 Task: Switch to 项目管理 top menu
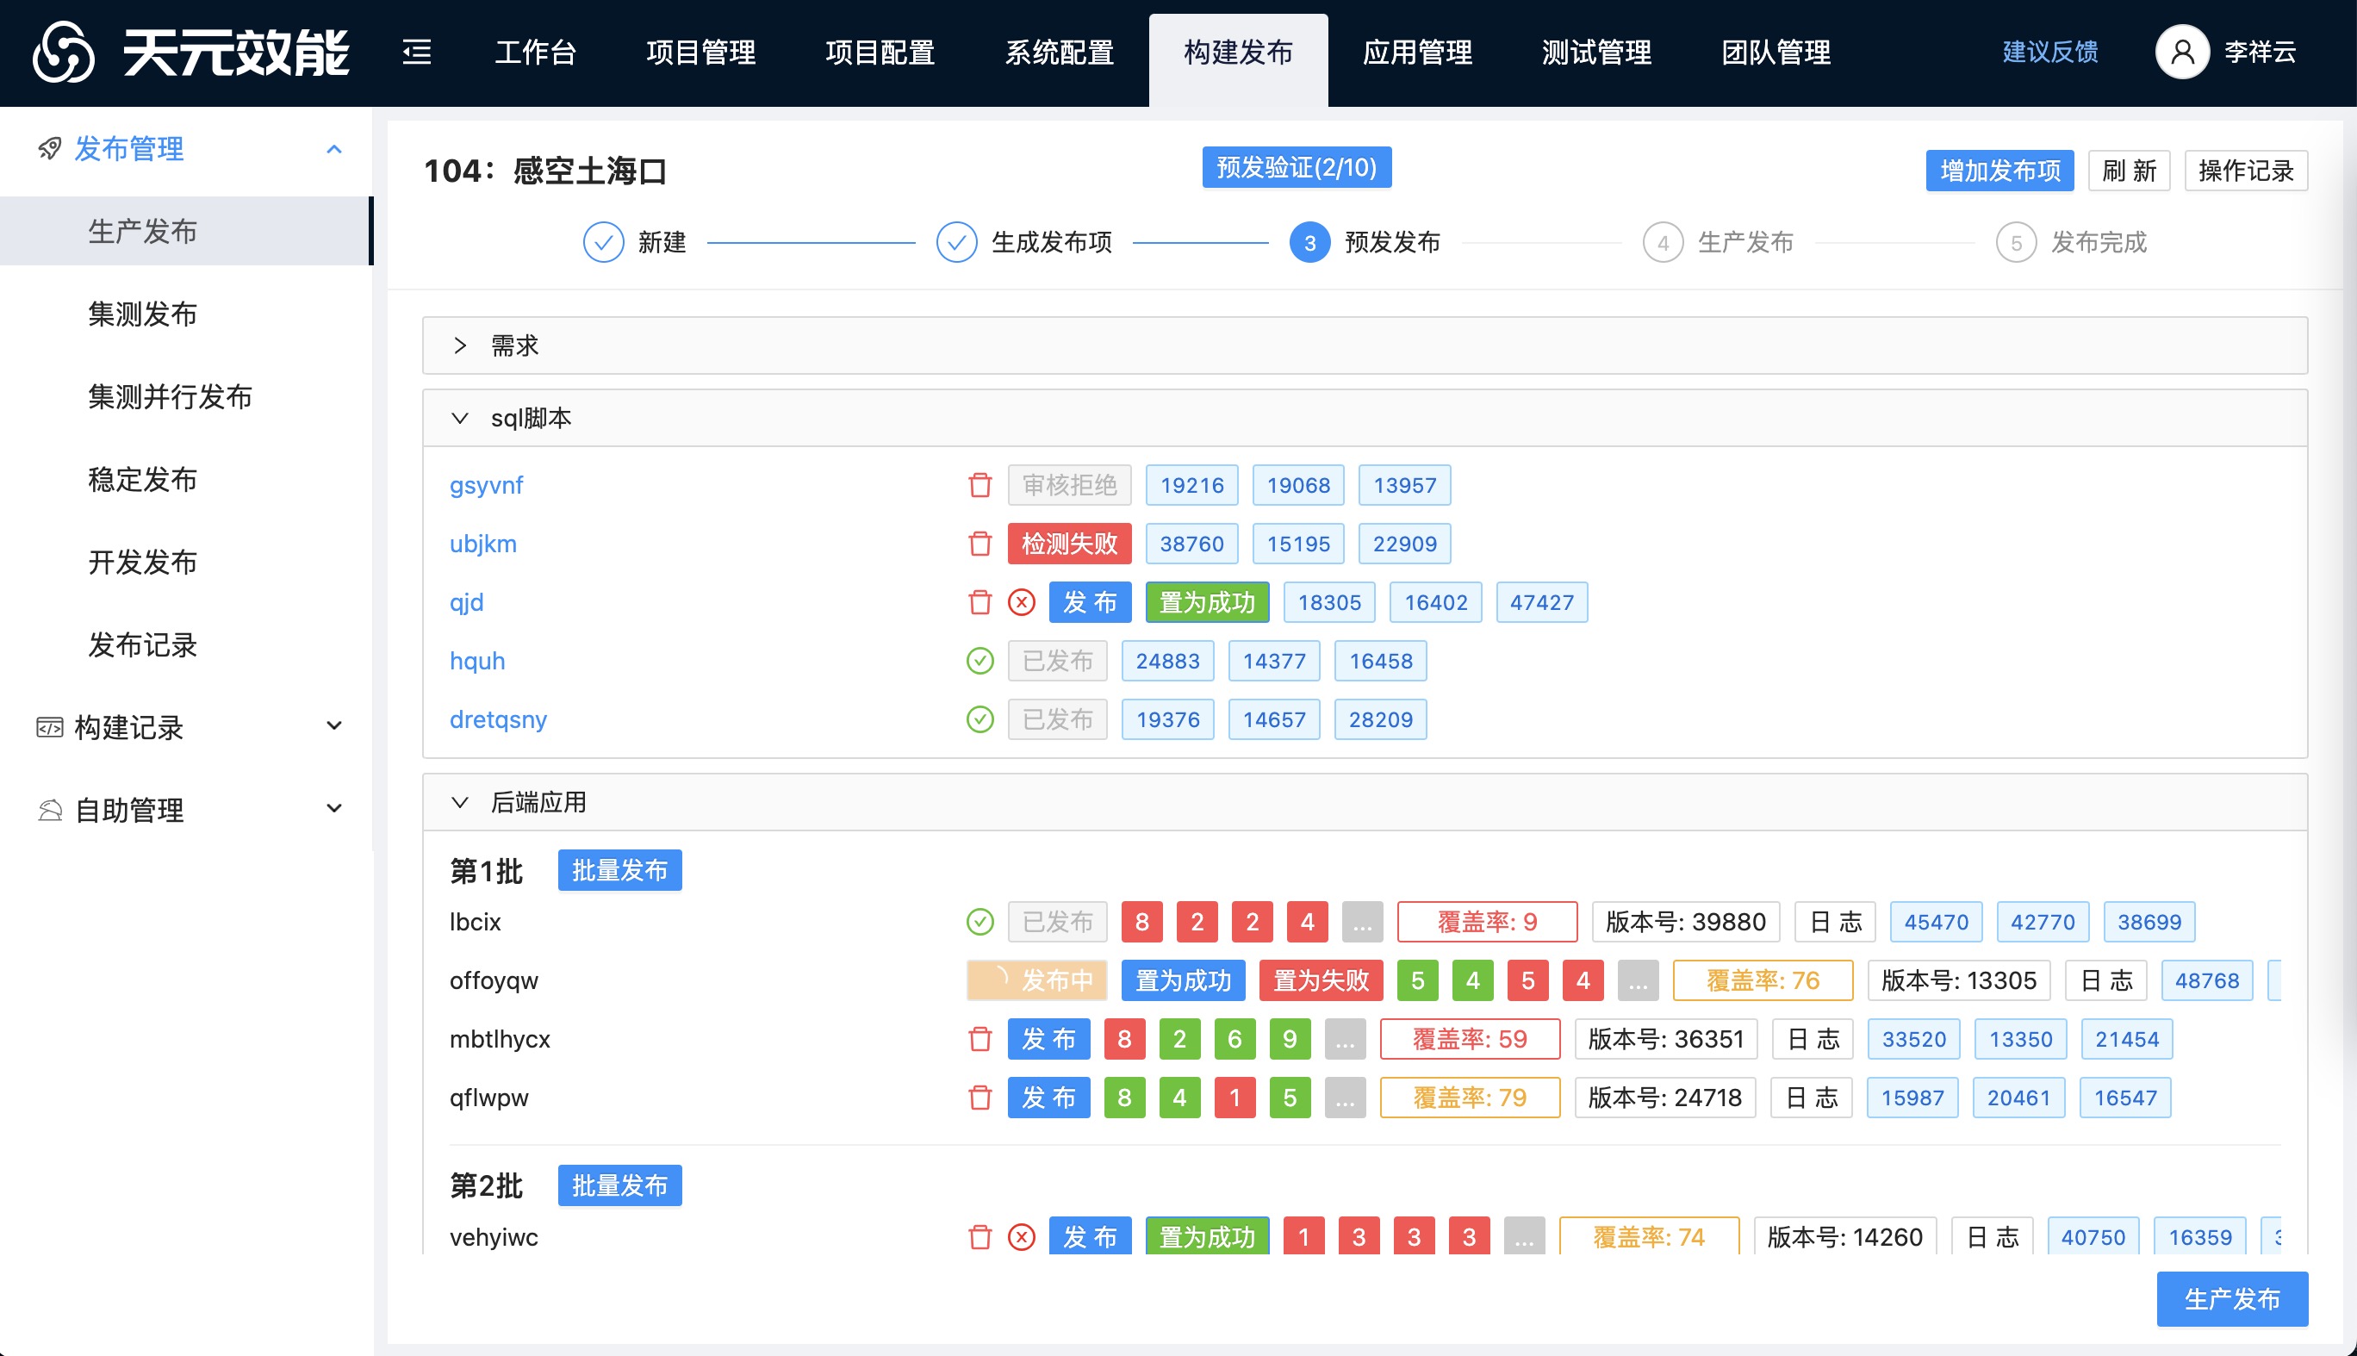(x=701, y=53)
